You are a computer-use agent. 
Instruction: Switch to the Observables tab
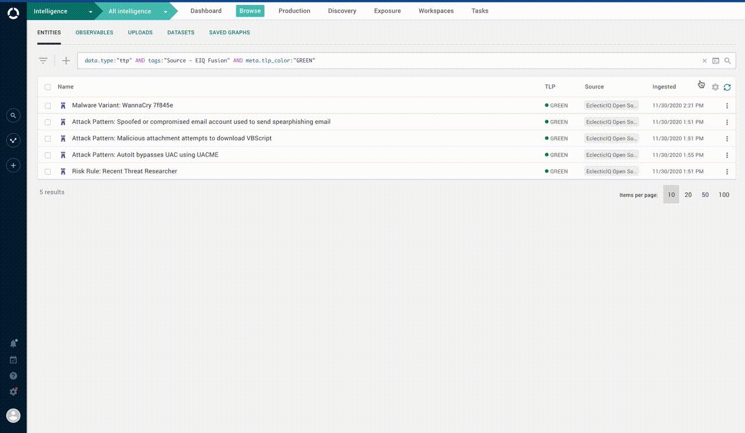(94, 33)
